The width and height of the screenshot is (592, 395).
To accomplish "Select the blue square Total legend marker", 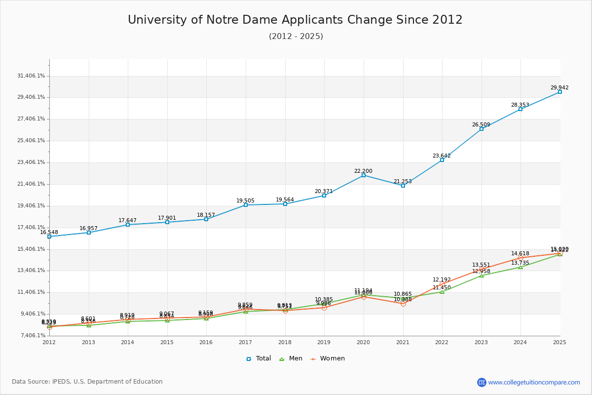I will [x=250, y=358].
